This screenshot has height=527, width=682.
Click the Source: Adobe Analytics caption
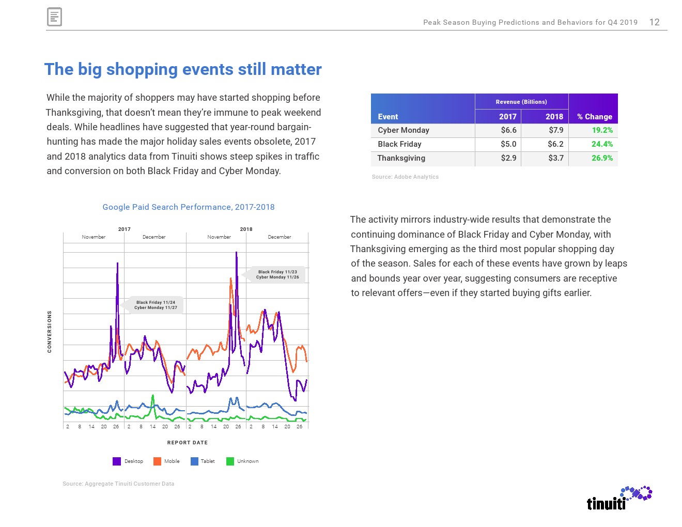click(405, 177)
